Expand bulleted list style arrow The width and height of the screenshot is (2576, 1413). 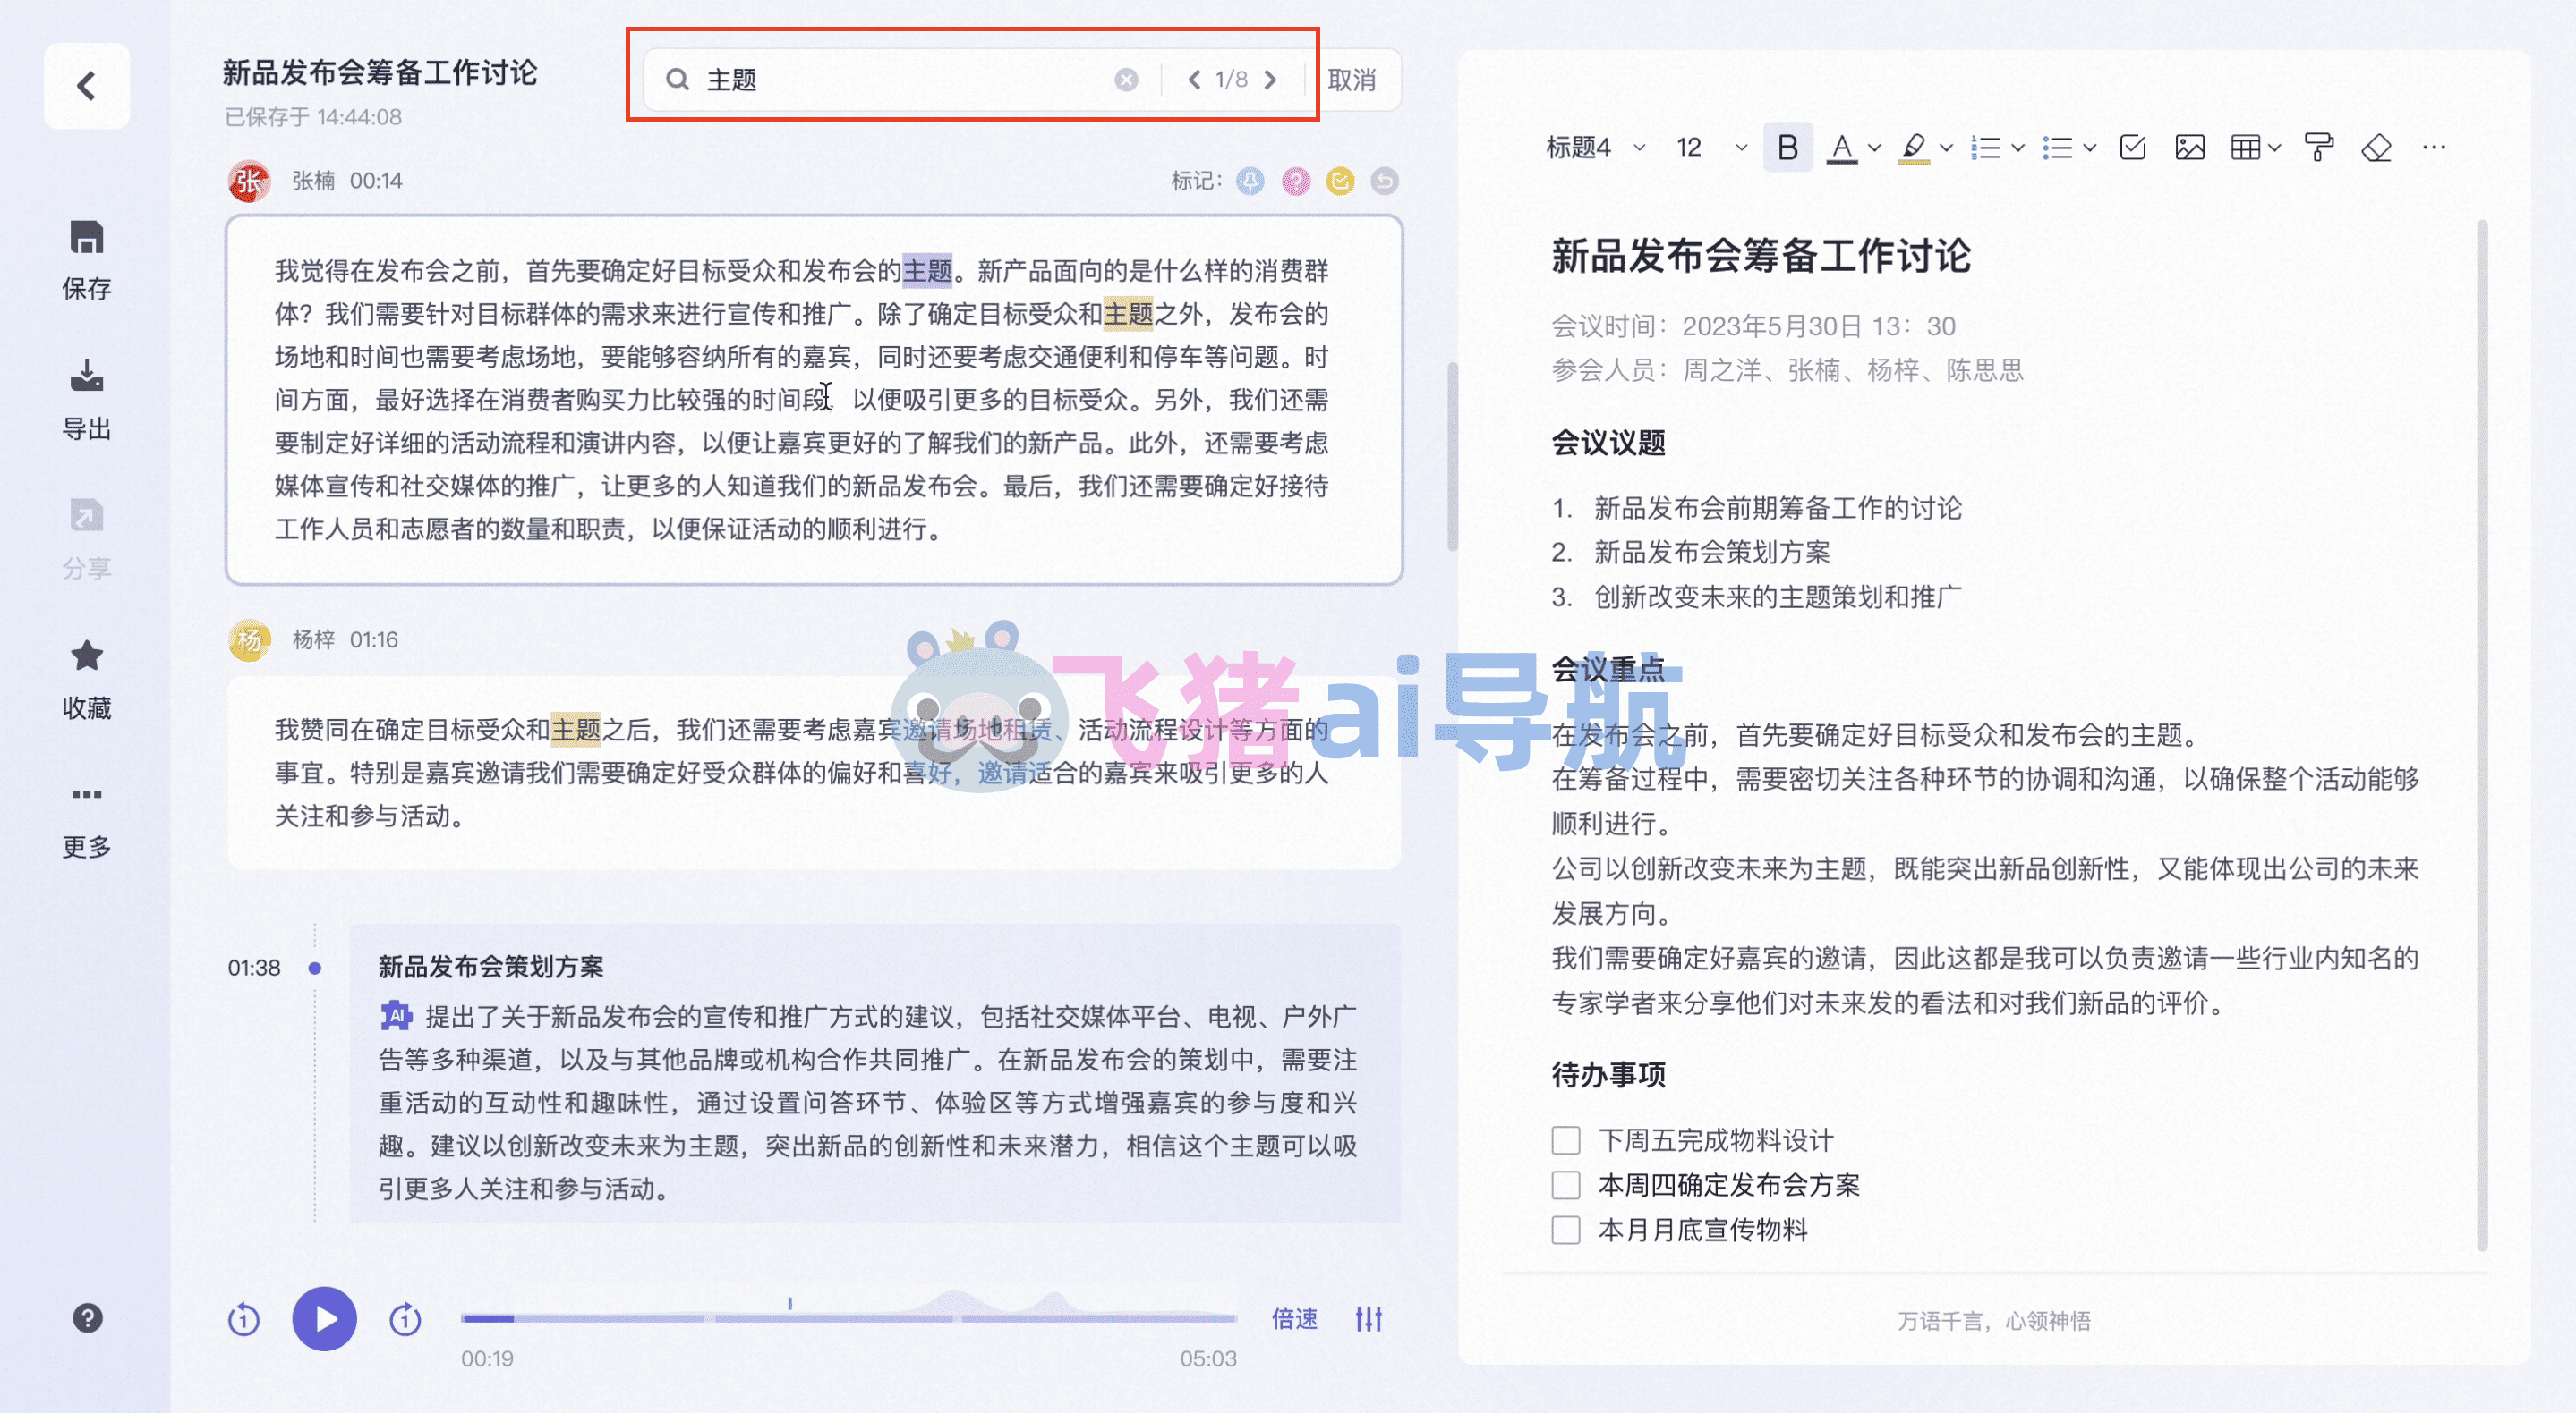[2090, 148]
